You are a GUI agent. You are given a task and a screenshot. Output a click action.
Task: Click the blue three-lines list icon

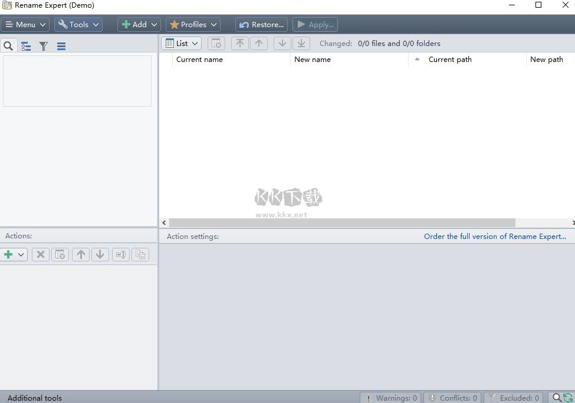pyautogui.click(x=61, y=46)
